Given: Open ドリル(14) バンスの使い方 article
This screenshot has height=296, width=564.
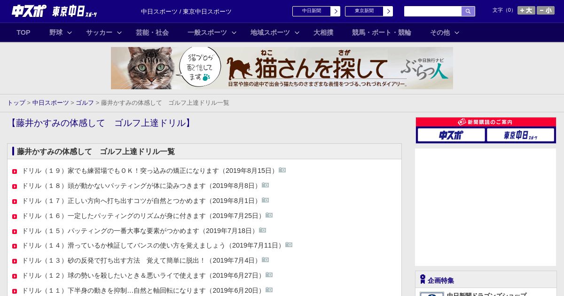Looking at the screenshot, I should (x=153, y=245).
